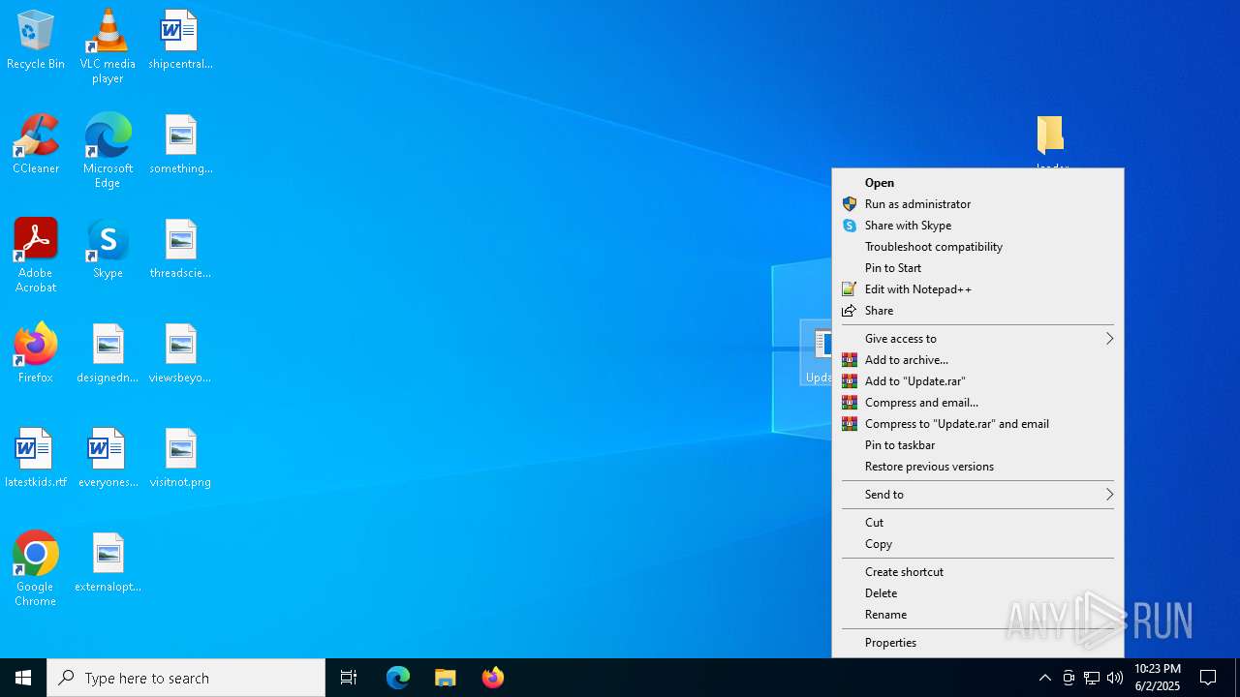Choose Compress and email...
1240x697 pixels.
coord(977,403)
